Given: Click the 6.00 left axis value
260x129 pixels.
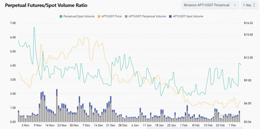Looking at the screenshot, I should (x=13, y=37).
